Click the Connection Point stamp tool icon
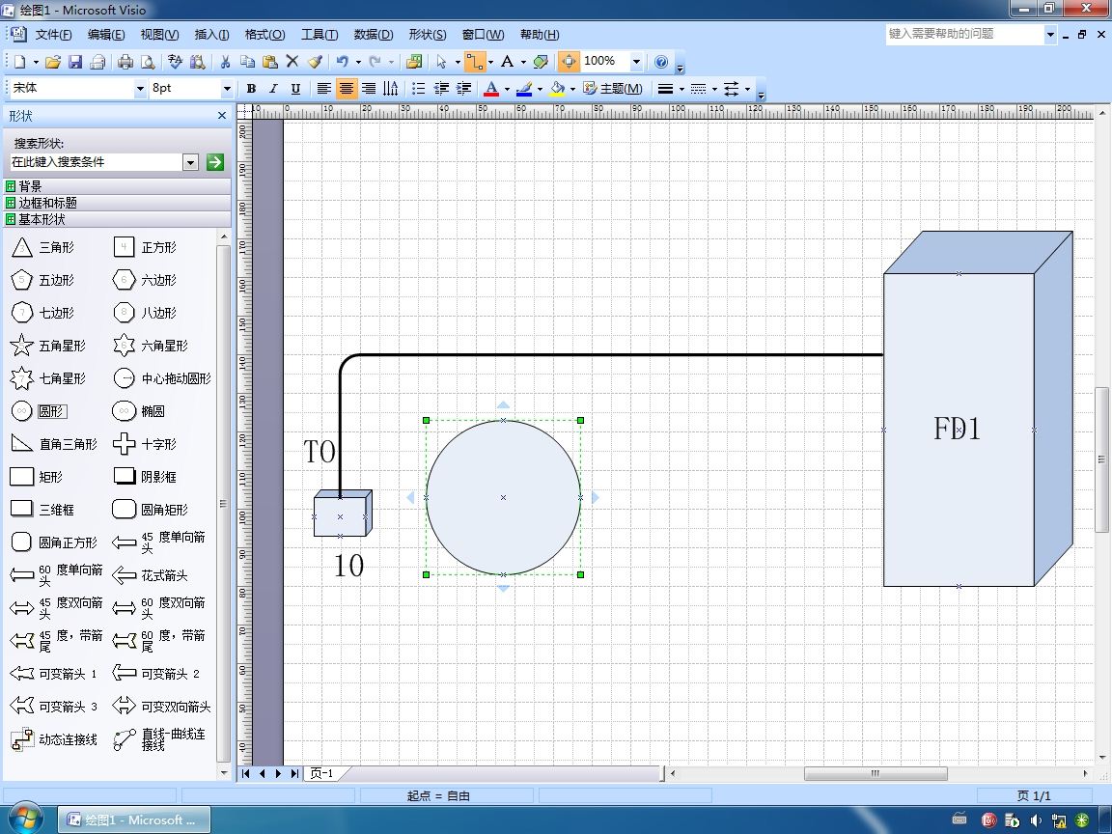Viewport: 1112px width, 834px height. click(x=541, y=62)
